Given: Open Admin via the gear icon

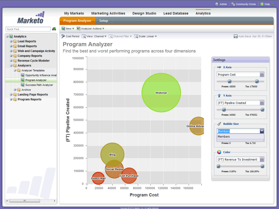Looking at the screenshot, I should [x=216, y=4].
